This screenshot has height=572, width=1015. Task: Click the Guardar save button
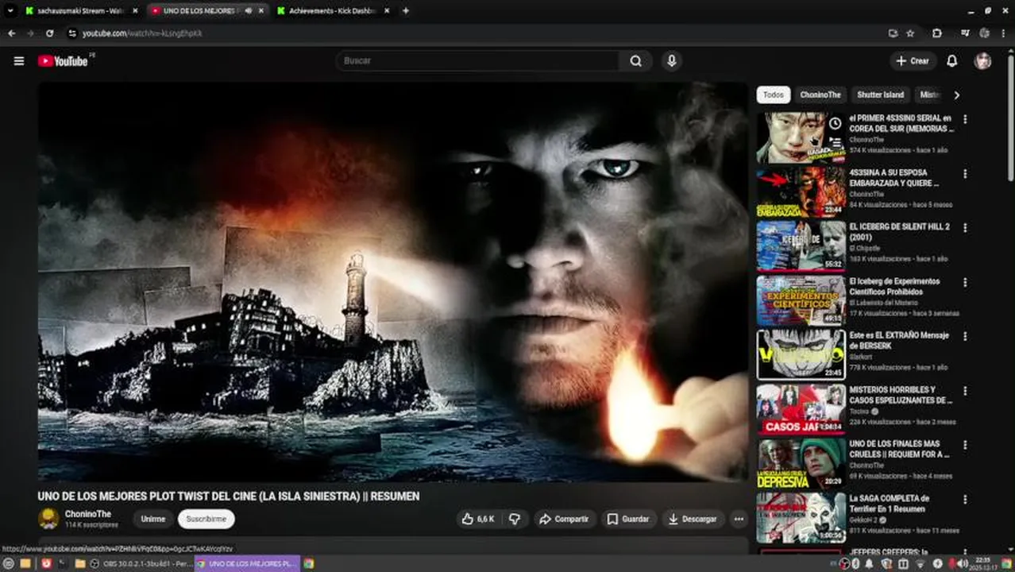tap(628, 519)
